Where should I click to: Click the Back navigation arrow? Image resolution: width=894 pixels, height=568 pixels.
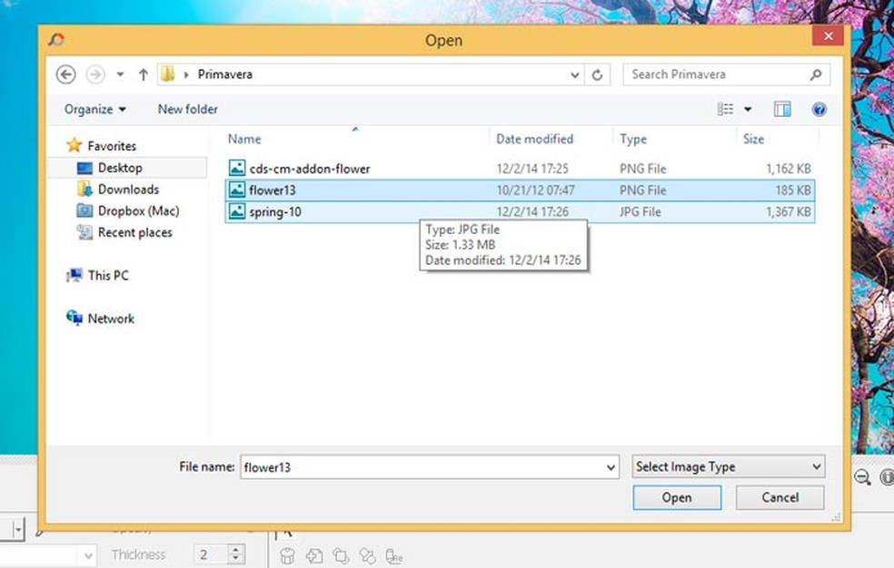65,74
